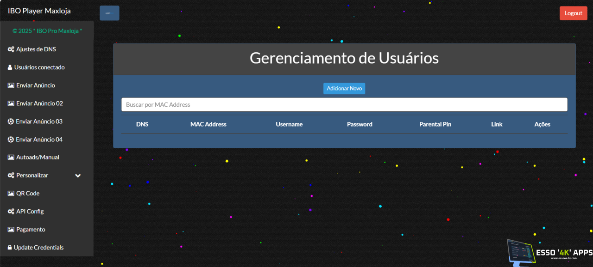593x267 pixels.
Task: Focus the Buscar por MAC Address field
Action: tap(344, 105)
